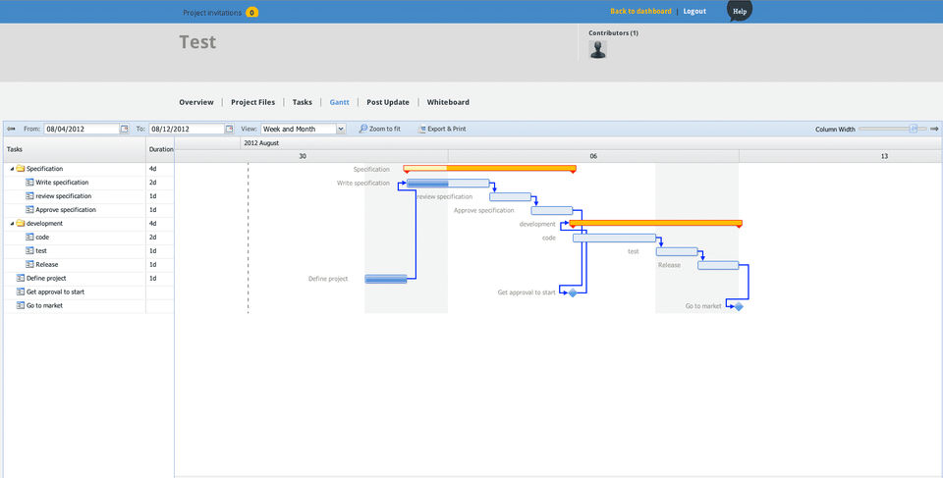Viewport: 943px width, 478px height.
Task: Open the Help speech bubble
Action: (739, 10)
